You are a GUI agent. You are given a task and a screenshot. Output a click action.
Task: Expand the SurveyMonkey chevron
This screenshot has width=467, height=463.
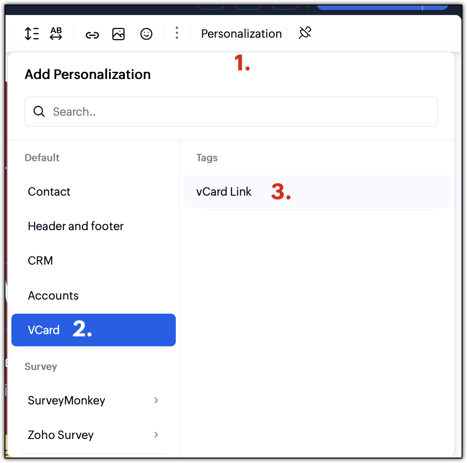156,400
